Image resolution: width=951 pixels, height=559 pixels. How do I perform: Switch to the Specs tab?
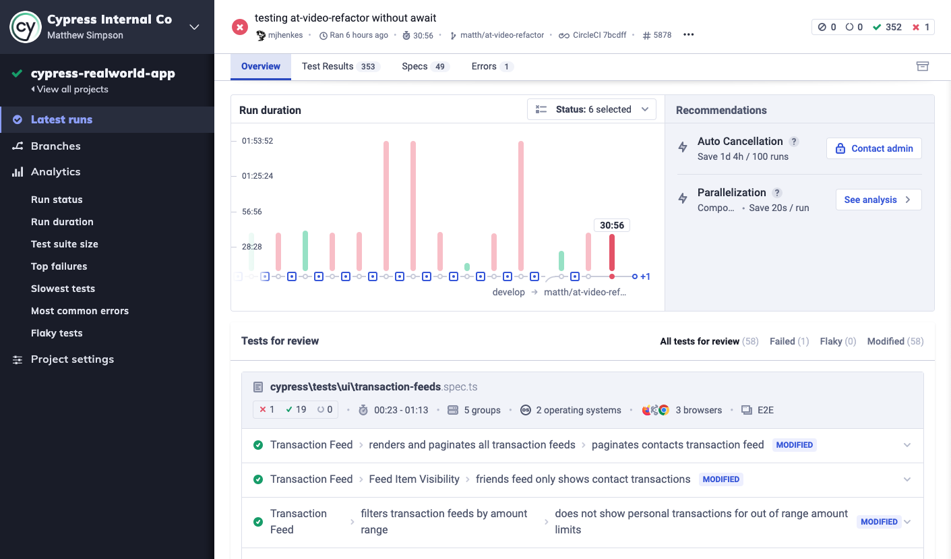[425, 67]
